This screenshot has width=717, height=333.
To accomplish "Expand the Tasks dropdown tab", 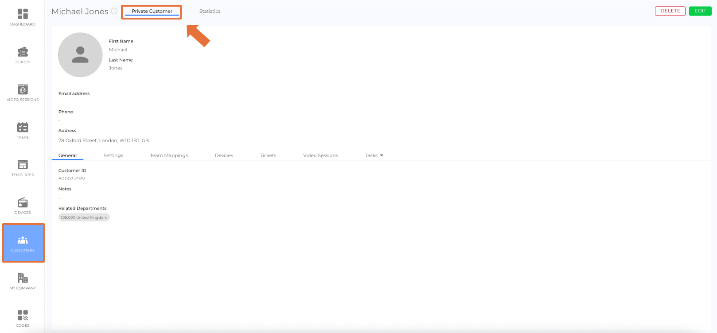I will coord(374,155).
